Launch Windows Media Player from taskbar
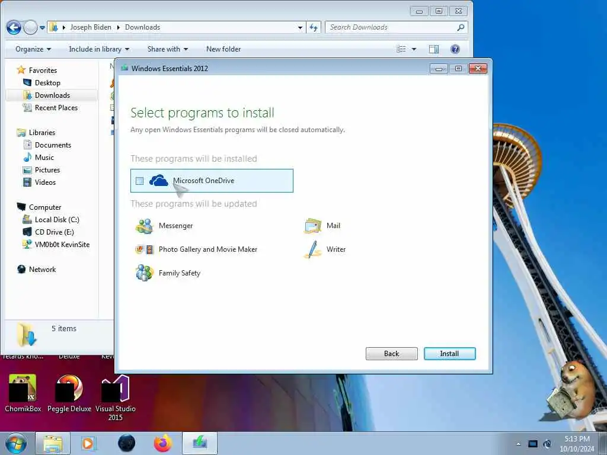 [x=89, y=443]
